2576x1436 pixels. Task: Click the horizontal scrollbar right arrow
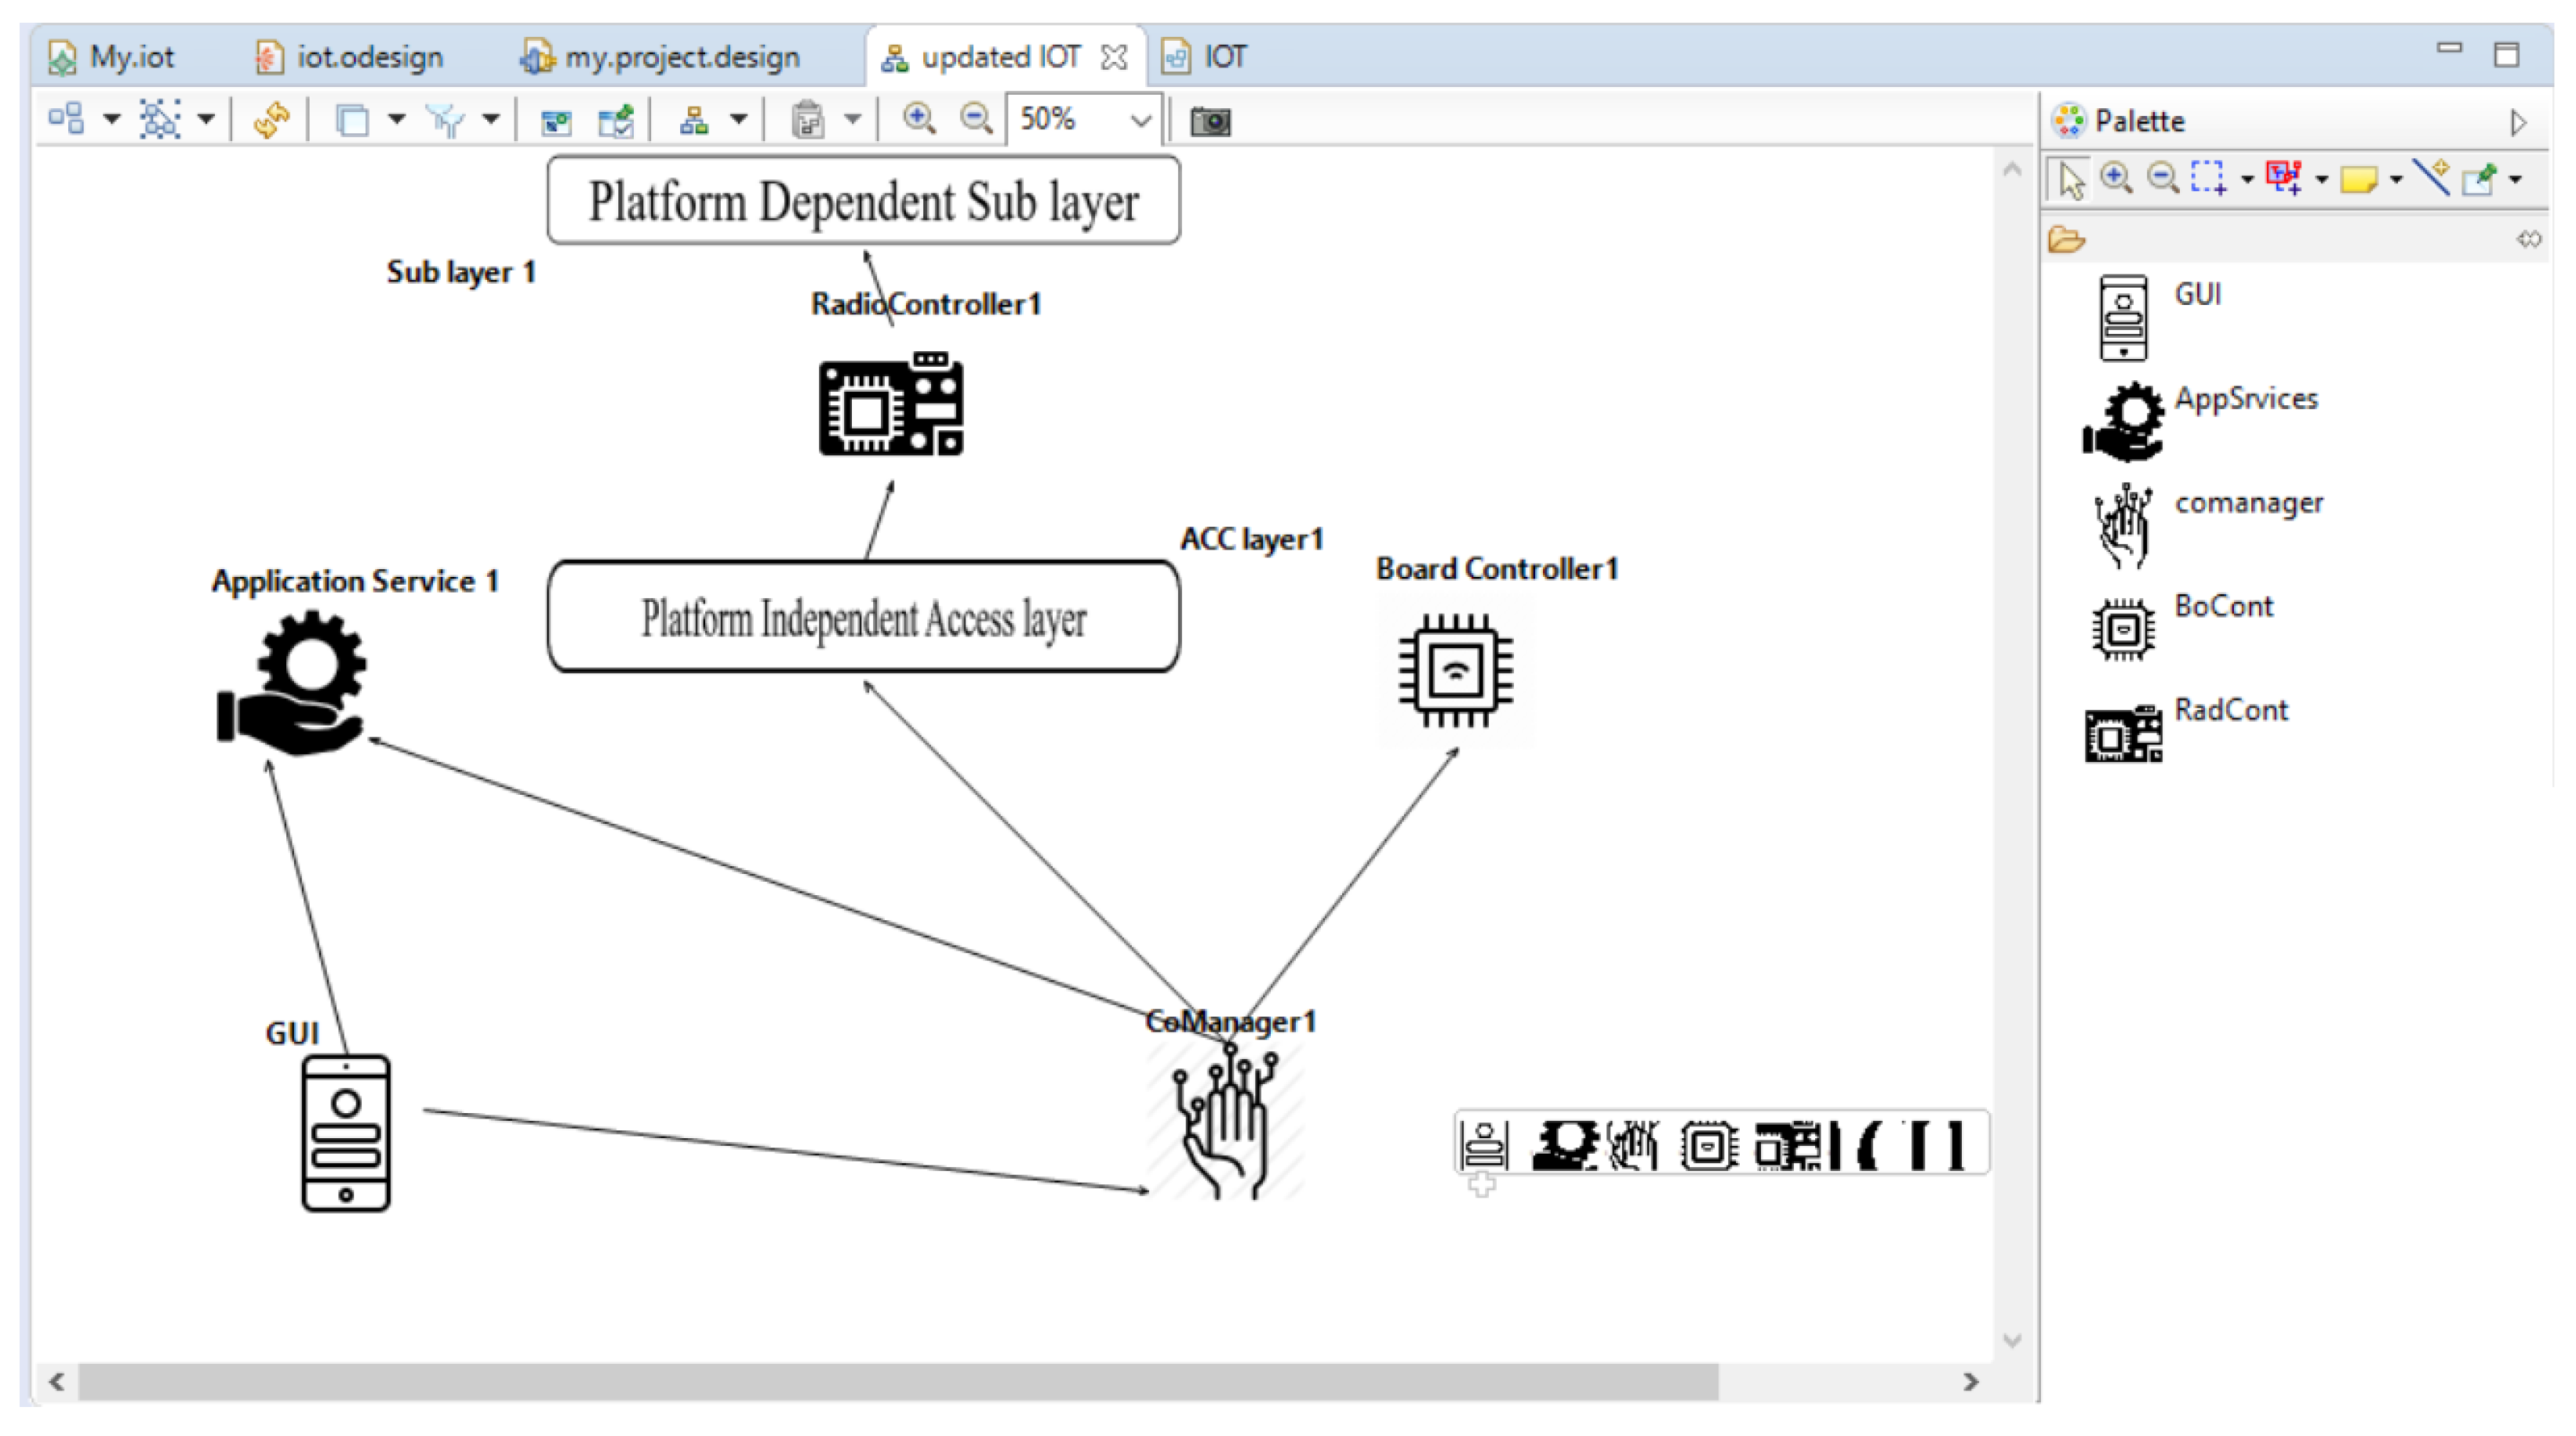click(x=1970, y=1381)
